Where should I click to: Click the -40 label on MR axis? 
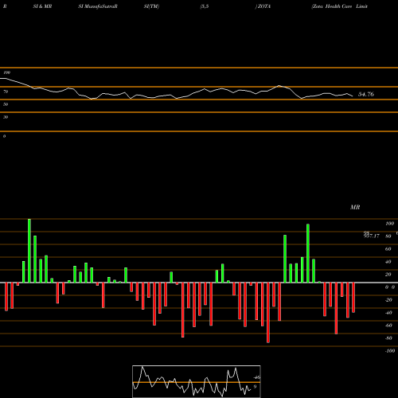click(x=388, y=313)
